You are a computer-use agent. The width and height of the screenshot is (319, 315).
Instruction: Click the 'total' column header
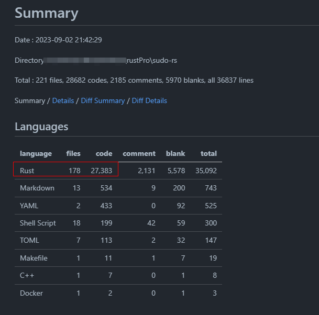pos(208,153)
